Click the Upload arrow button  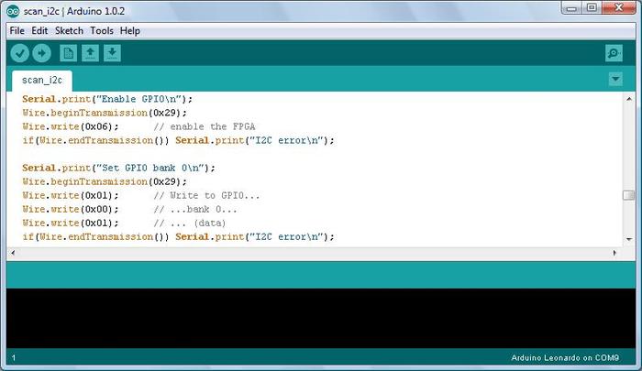point(42,53)
